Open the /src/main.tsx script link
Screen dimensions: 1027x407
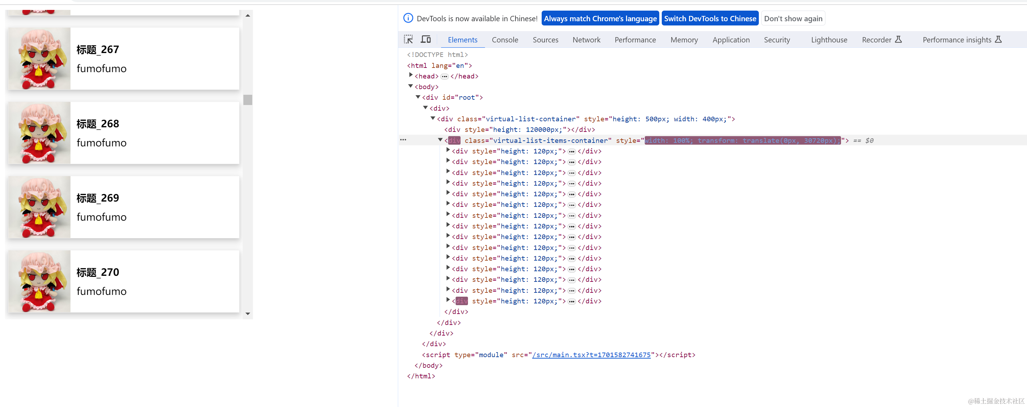tap(591, 355)
